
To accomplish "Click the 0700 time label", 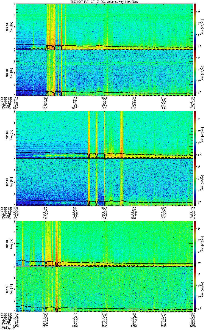I will (104, 326).
